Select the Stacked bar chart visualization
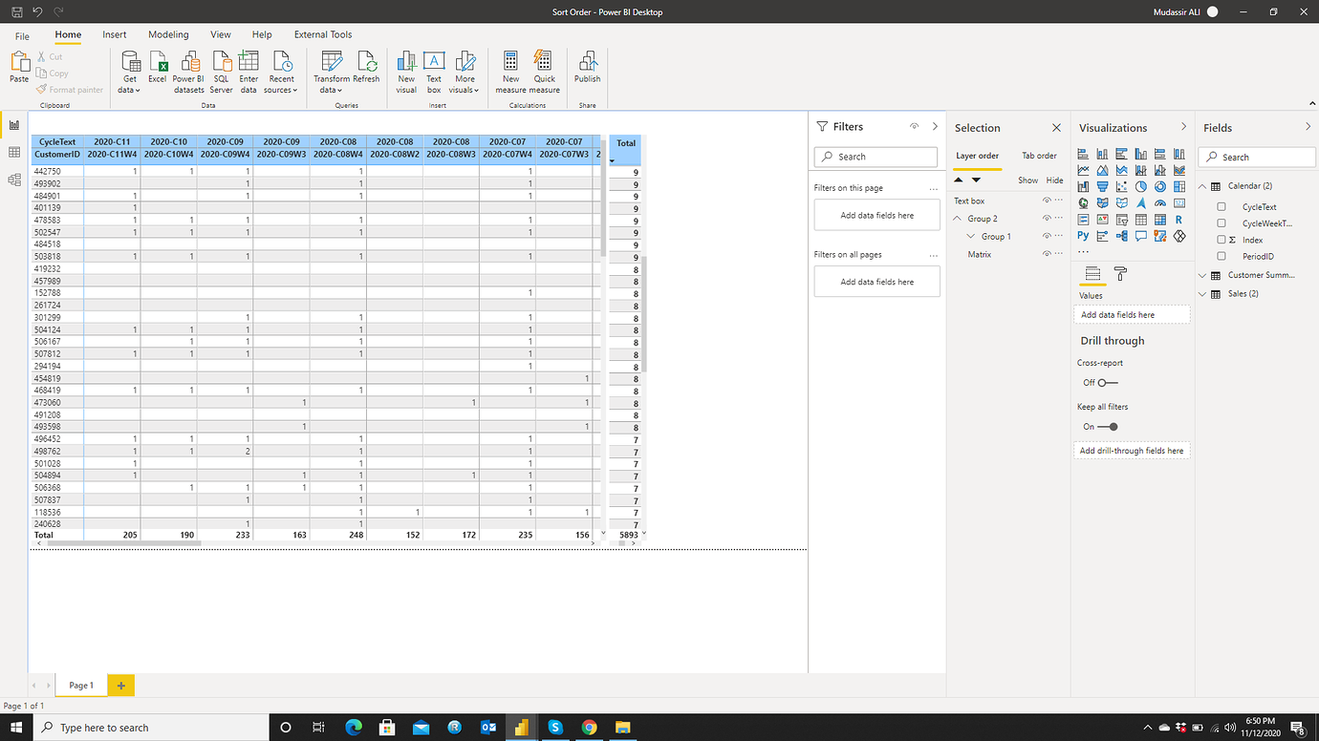1319x741 pixels. (1083, 153)
